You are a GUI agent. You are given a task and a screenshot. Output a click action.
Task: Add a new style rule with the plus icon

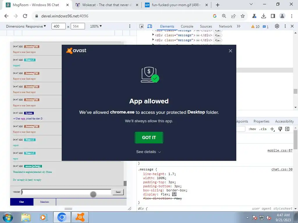pos(272,129)
